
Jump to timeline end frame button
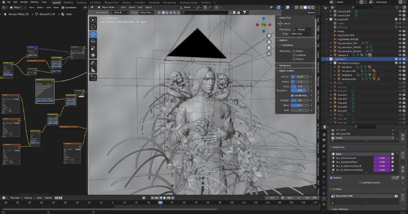pos(173,198)
